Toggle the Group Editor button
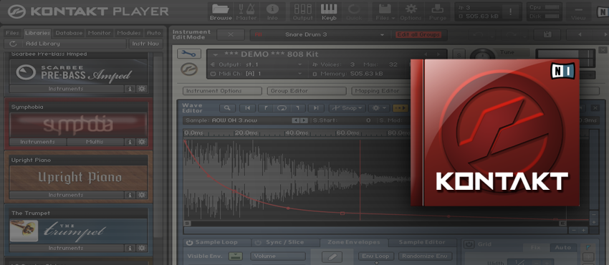 (307, 91)
